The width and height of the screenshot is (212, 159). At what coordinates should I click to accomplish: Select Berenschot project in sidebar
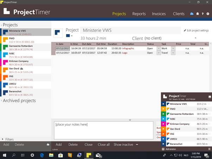pos(26,93)
